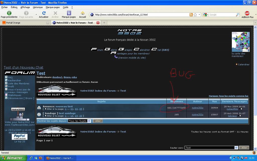Open the nouveau test announcement topic
The image size is (257, 161).
[64, 106]
